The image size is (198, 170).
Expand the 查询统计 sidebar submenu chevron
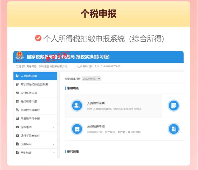pos(54,153)
